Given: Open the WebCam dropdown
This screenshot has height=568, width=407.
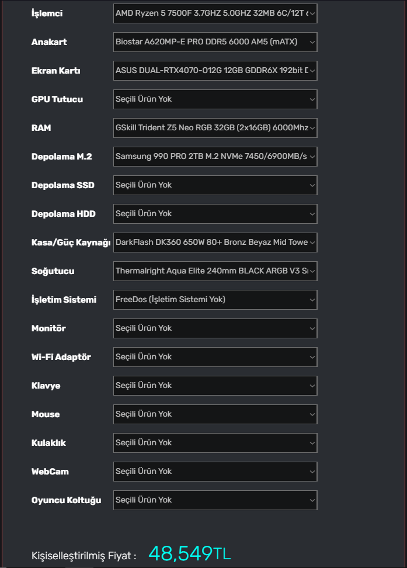Looking at the screenshot, I should click(215, 472).
